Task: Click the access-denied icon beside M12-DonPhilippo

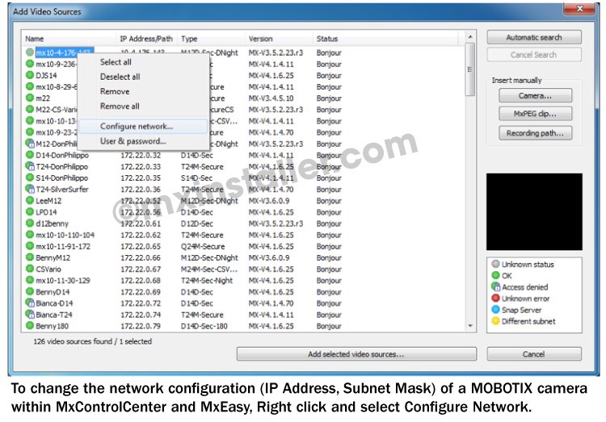Action: (x=30, y=144)
